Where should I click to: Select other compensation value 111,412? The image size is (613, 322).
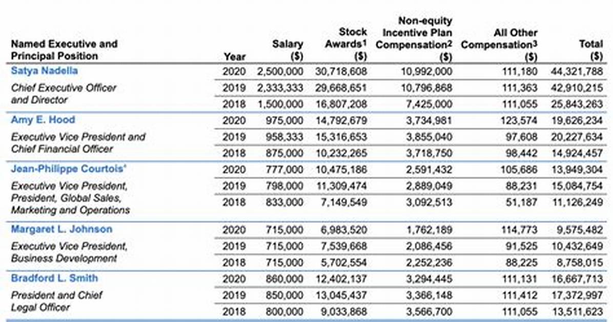point(520,295)
